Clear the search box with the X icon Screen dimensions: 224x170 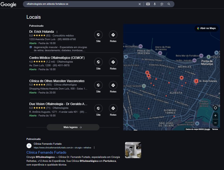pos(140,4)
